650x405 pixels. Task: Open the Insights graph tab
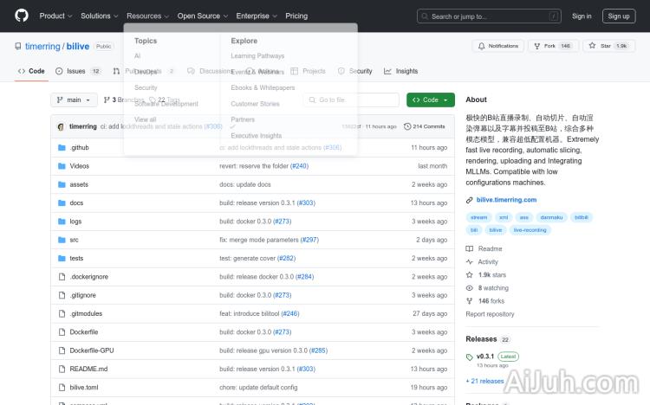tap(401, 71)
